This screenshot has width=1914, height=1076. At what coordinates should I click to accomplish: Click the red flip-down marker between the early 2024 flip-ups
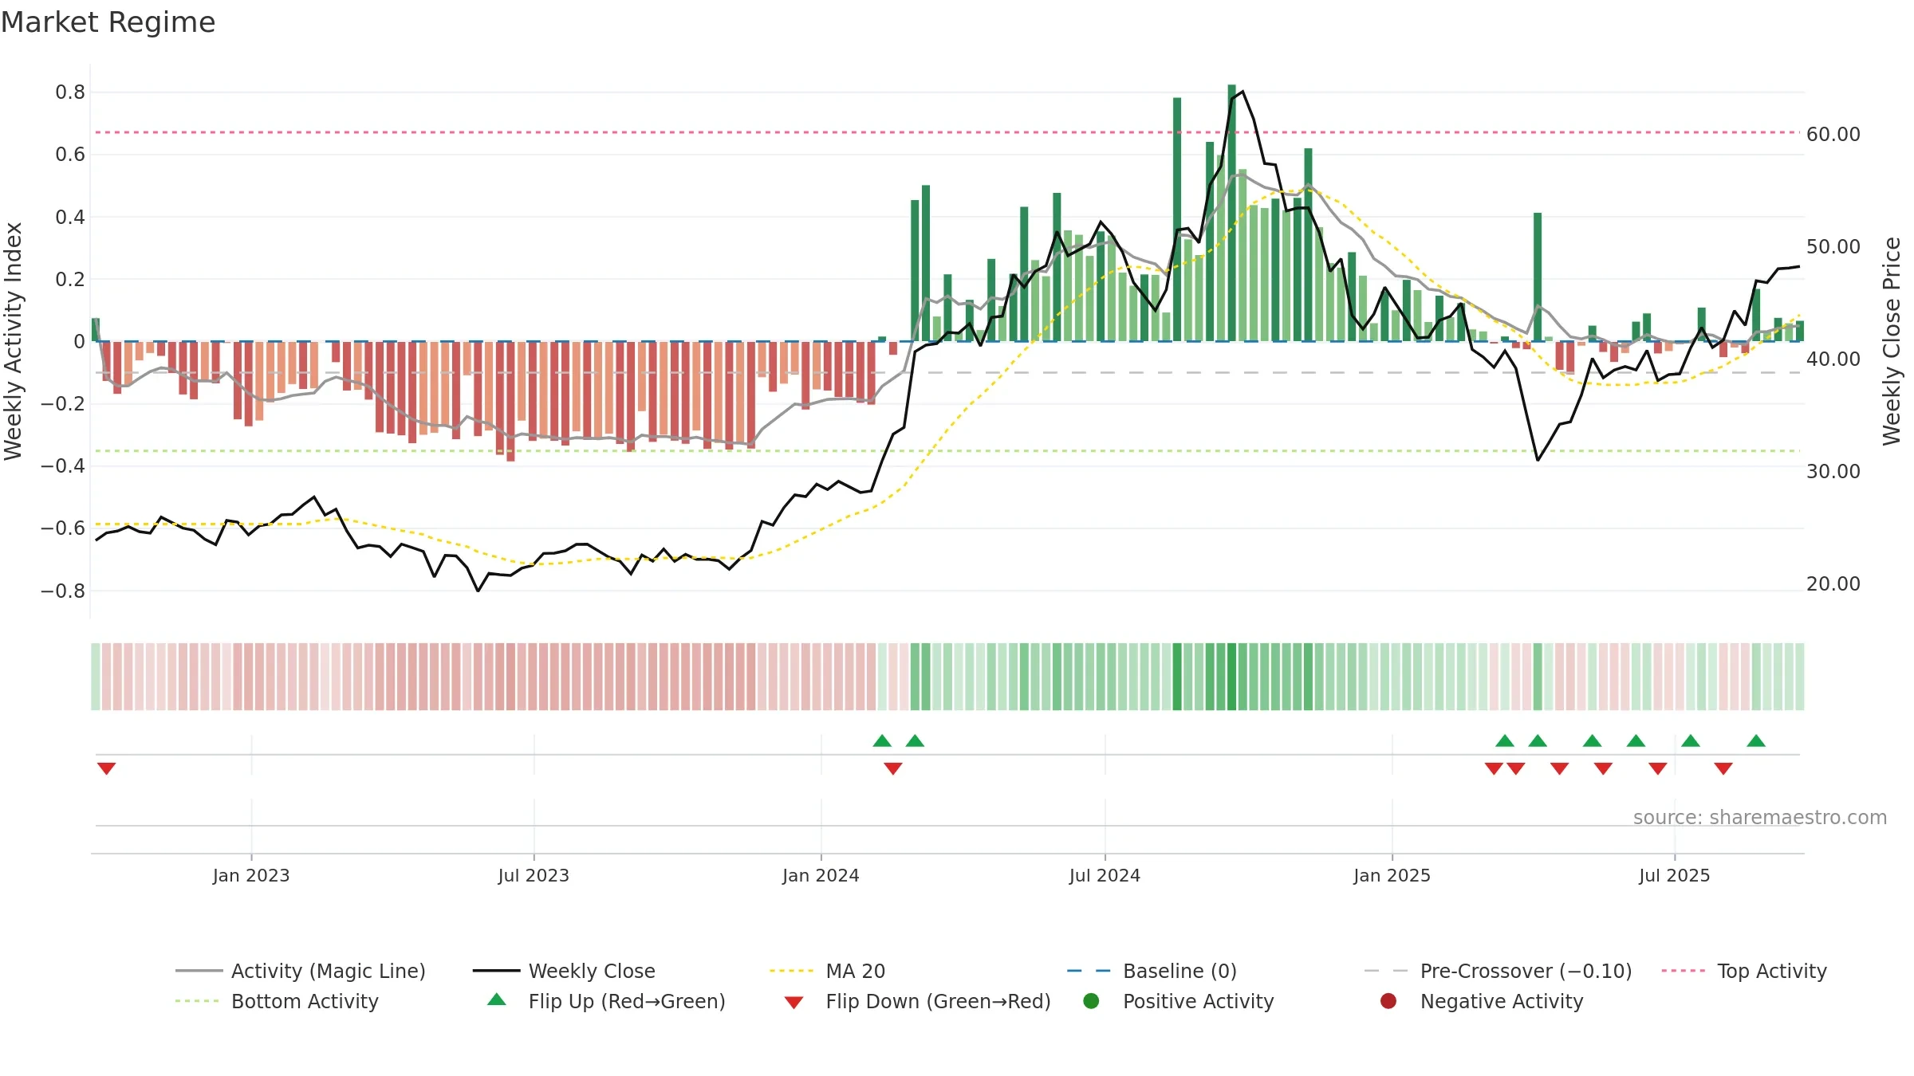click(x=893, y=768)
